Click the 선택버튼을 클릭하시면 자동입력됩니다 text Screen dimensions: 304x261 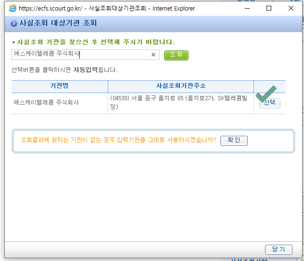coord(64,70)
